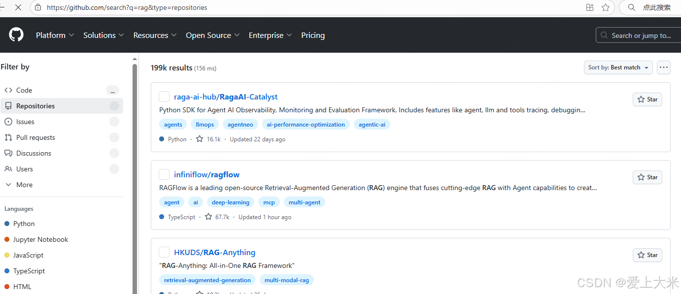Star the HKUDS/RAG-Anything repository
Image resolution: width=681 pixels, height=294 pixels.
(647, 255)
